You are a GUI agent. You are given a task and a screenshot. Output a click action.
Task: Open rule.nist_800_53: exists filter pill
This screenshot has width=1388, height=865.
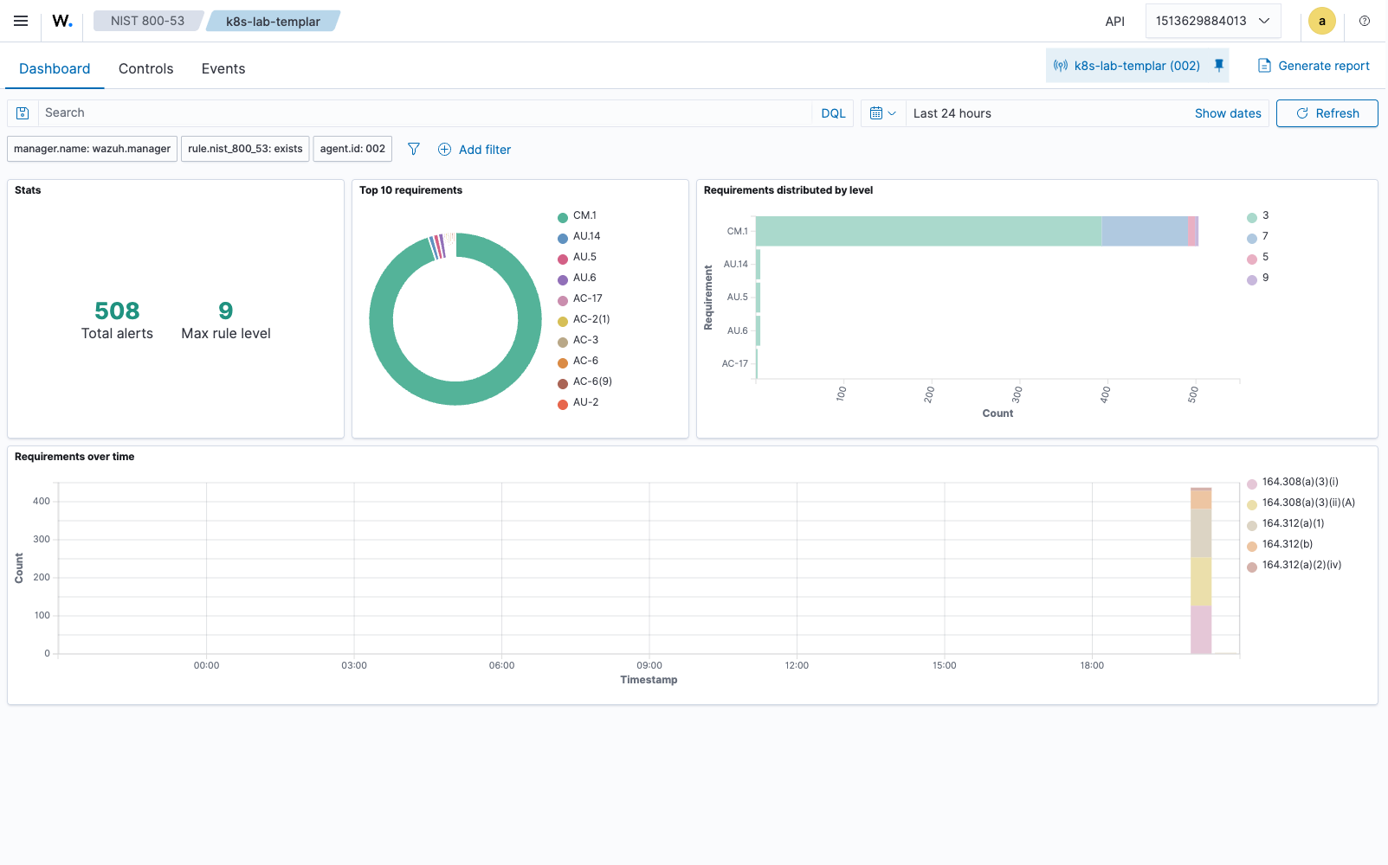[x=245, y=149]
